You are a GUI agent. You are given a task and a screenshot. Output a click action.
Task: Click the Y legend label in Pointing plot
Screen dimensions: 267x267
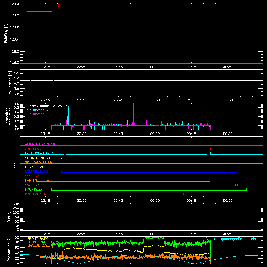point(58,10)
